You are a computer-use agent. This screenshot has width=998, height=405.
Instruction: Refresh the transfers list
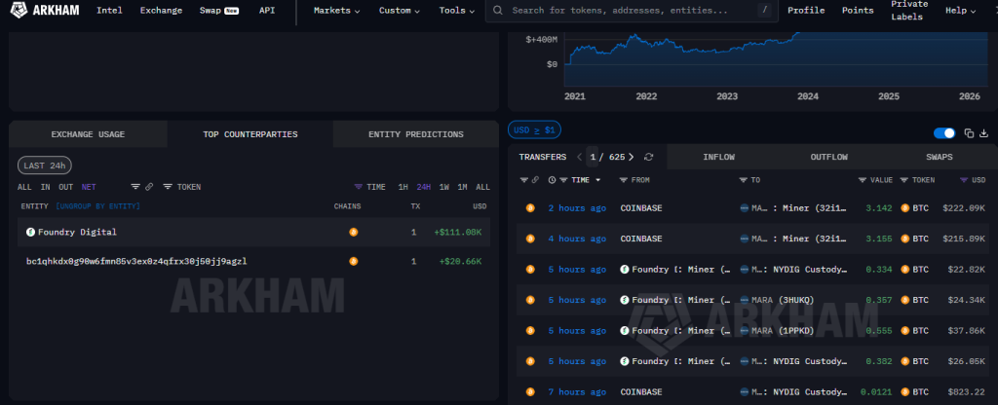(649, 157)
